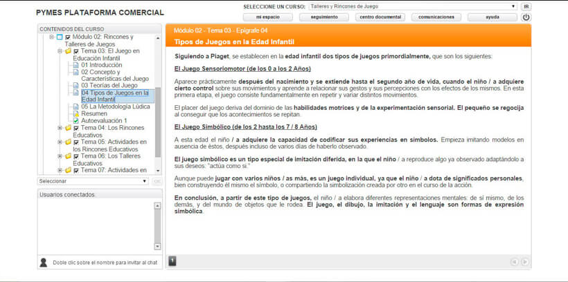Click the Resumen note icon
Image resolution: width=568 pixels, height=282 pixels.
point(76,113)
